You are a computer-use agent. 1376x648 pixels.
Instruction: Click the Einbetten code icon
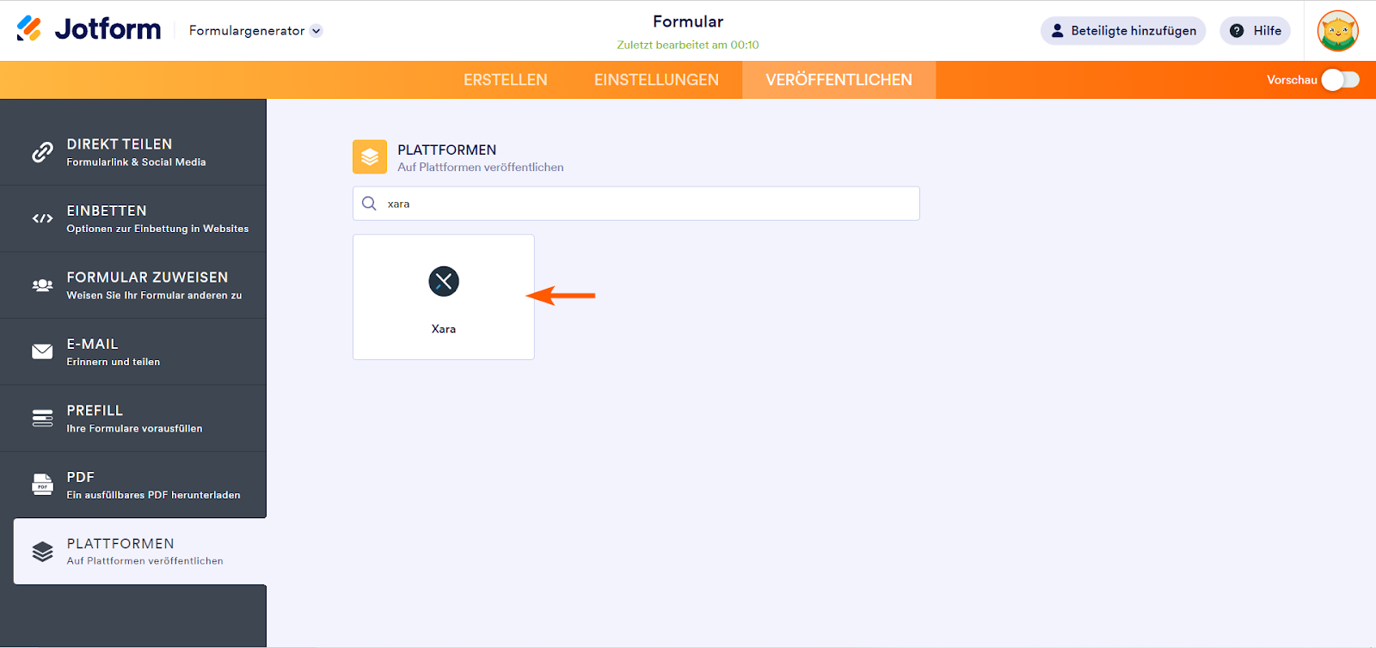(x=42, y=218)
